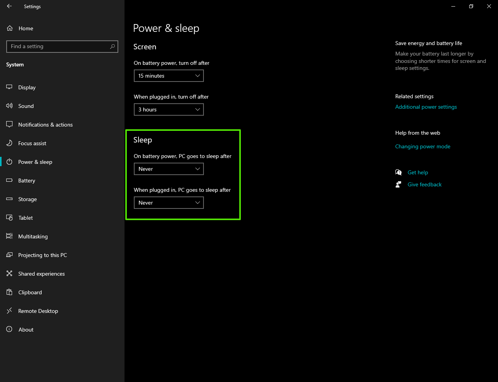
Task: Open Multitasking settings page
Action: tap(62, 236)
